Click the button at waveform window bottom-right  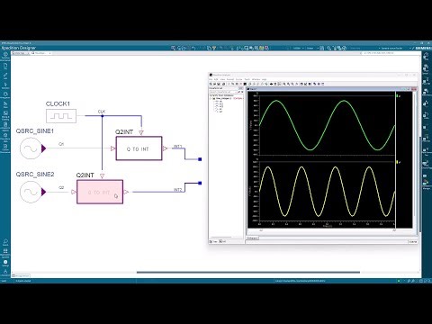pos(413,241)
